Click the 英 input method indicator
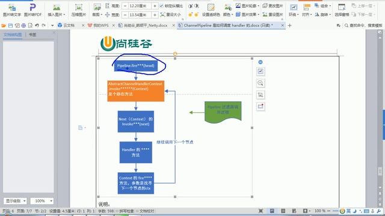 click(348, 211)
